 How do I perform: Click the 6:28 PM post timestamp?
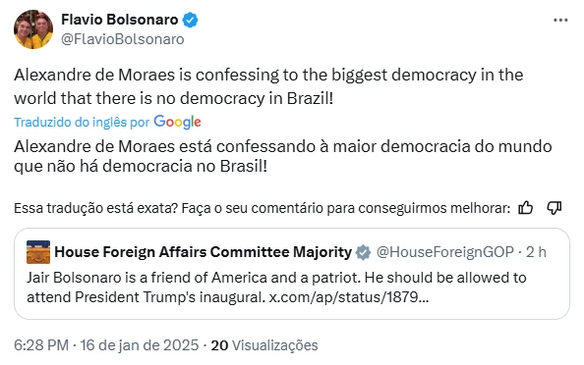click(x=41, y=345)
